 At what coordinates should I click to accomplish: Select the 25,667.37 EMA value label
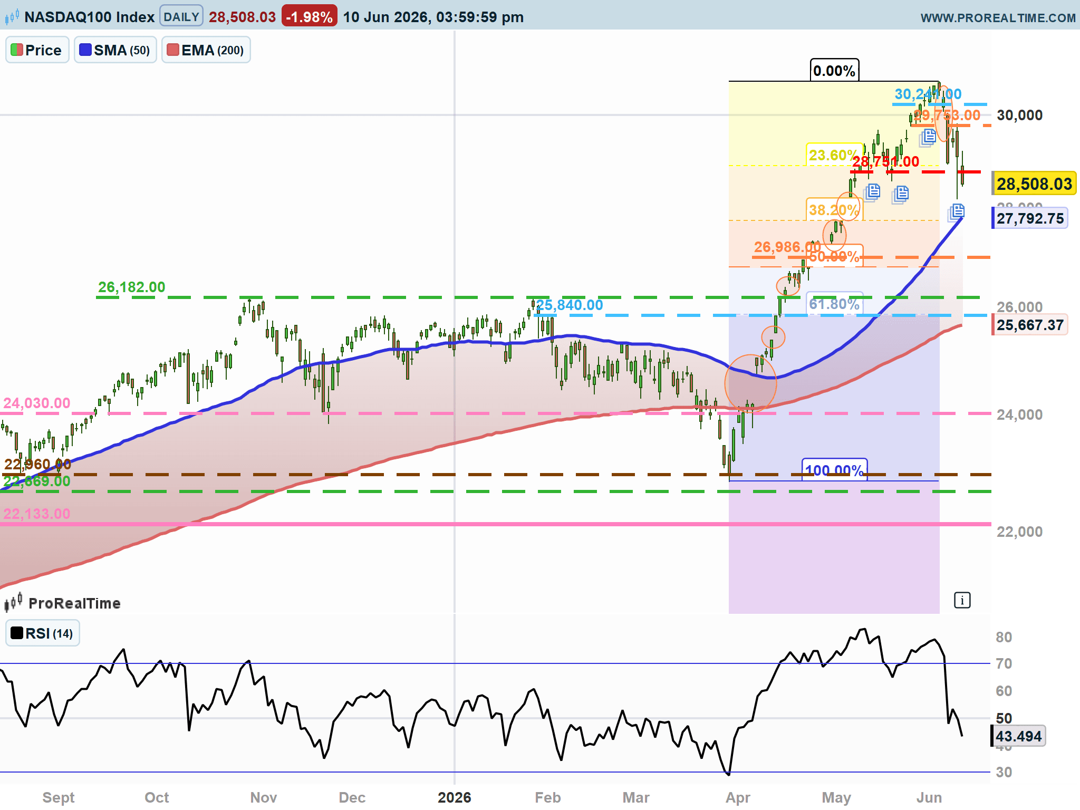tap(1030, 325)
